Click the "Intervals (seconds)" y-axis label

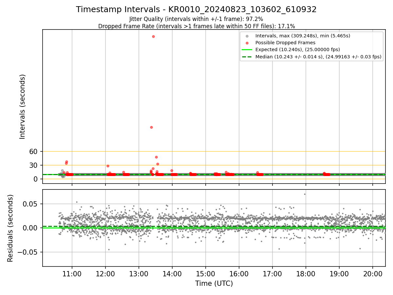click(22, 107)
